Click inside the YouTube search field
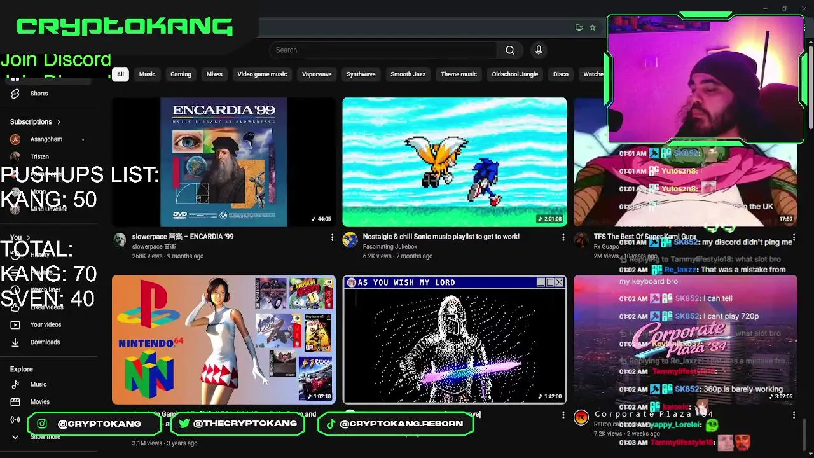This screenshot has width=814, height=458. (x=383, y=50)
